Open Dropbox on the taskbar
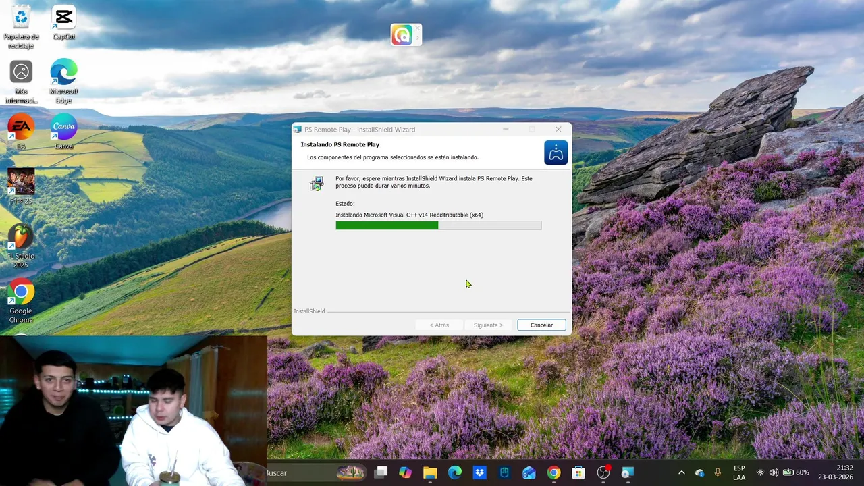This screenshot has width=864, height=486. pyautogui.click(x=479, y=473)
